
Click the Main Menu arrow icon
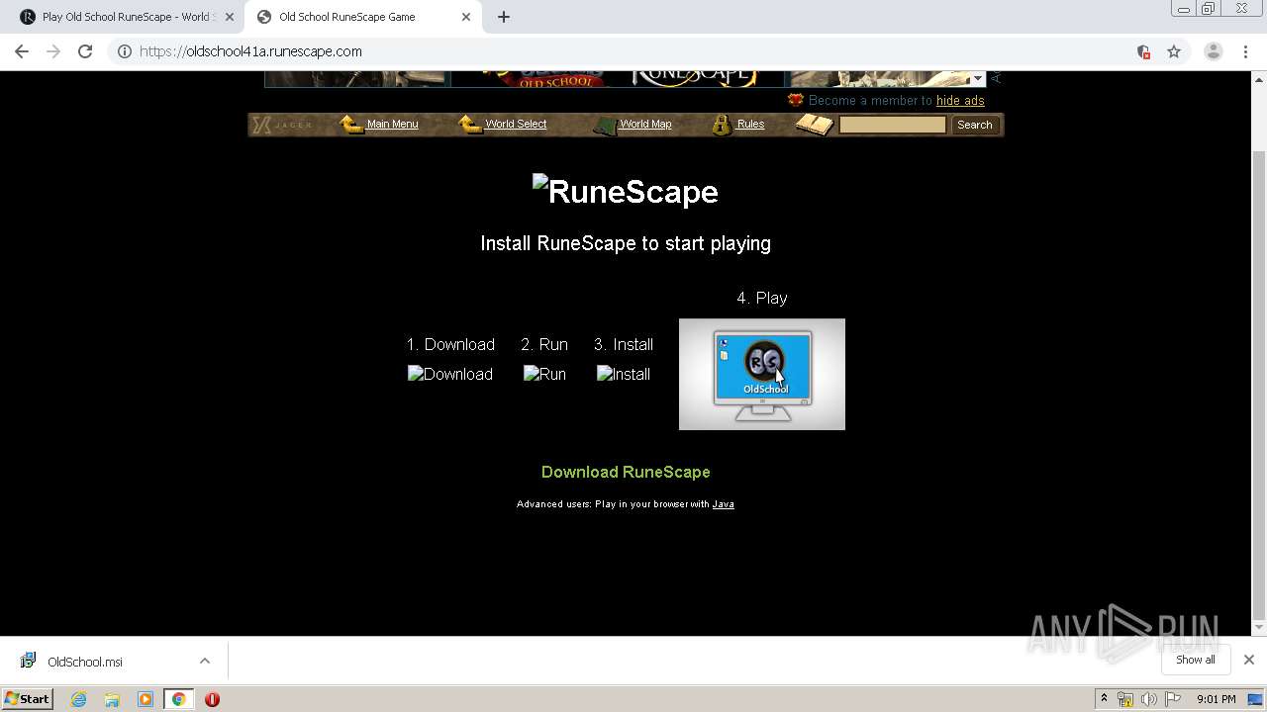click(x=351, y=125)
